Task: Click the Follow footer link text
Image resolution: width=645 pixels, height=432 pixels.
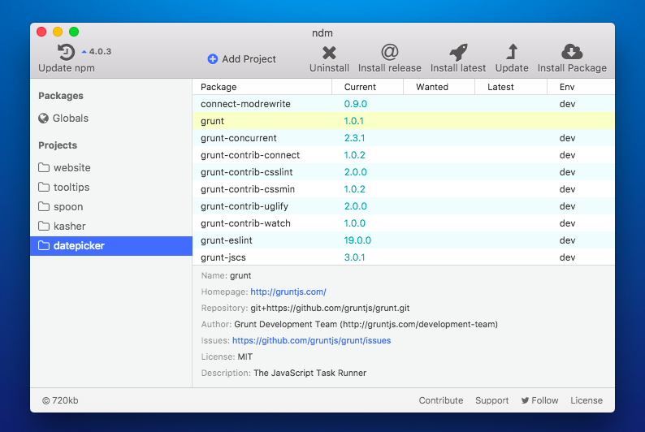Action: coord(544,400)
